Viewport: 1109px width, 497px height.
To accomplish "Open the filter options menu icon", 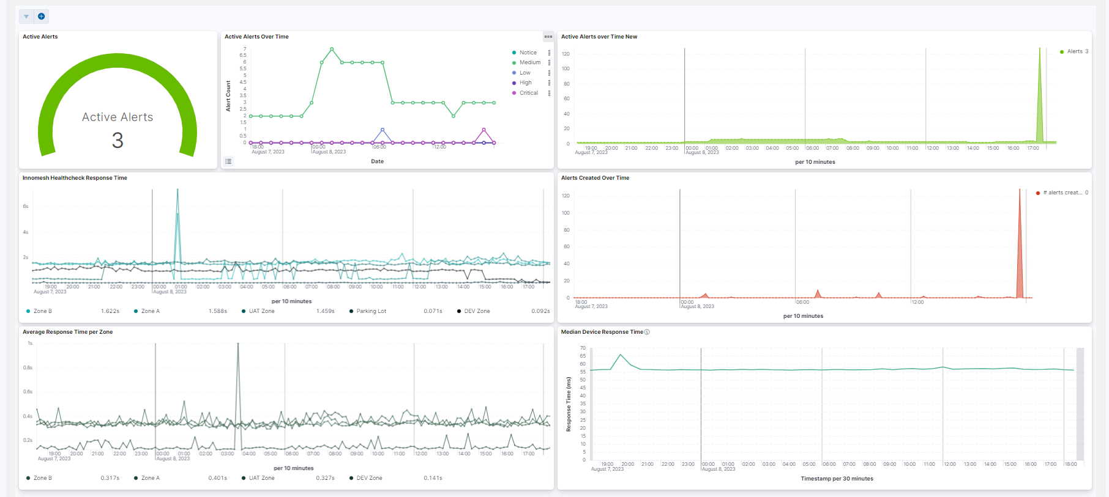I will point(26,17).
